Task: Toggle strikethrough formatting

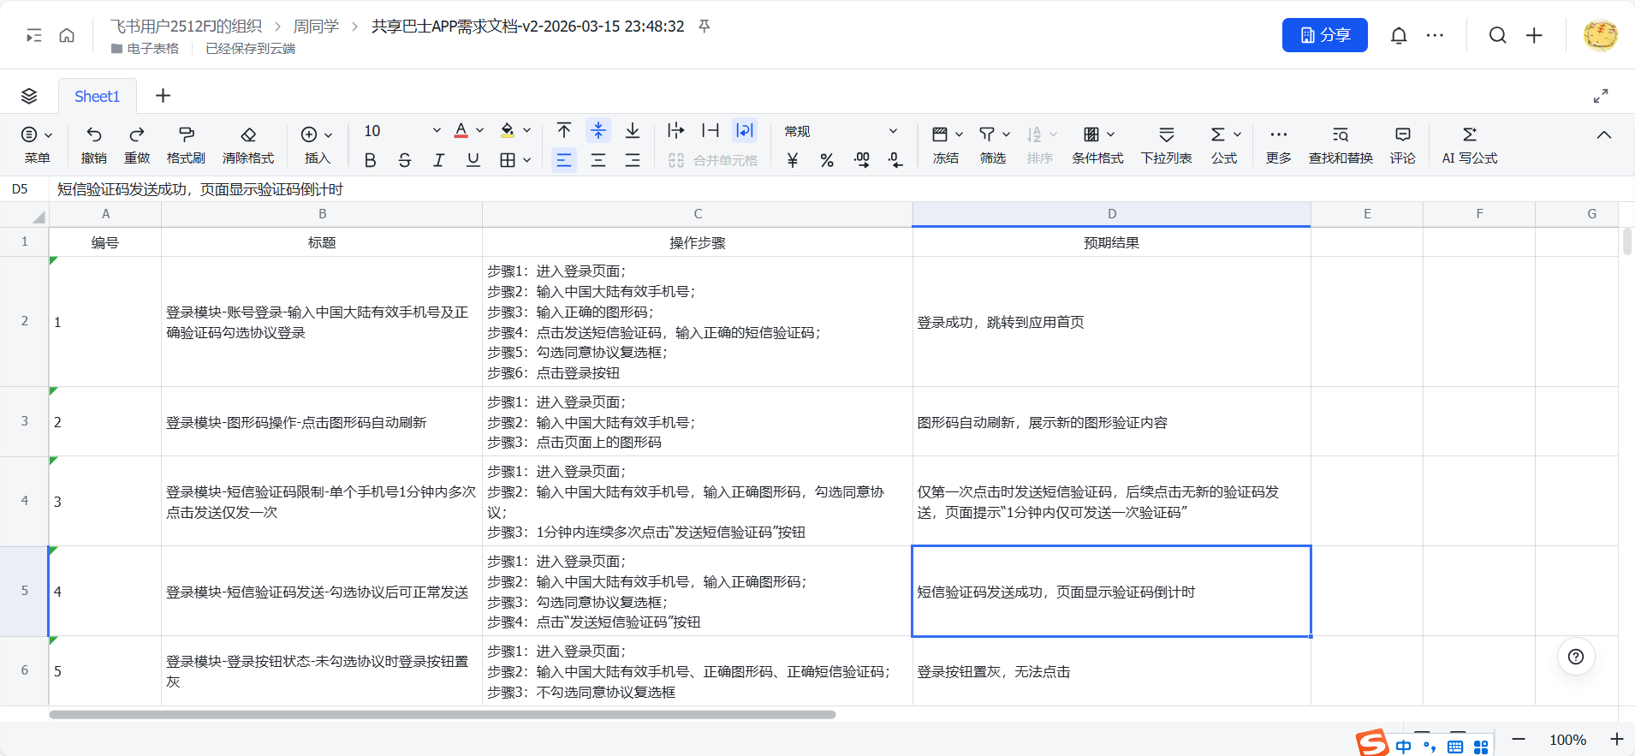Action: click(404, 160)
